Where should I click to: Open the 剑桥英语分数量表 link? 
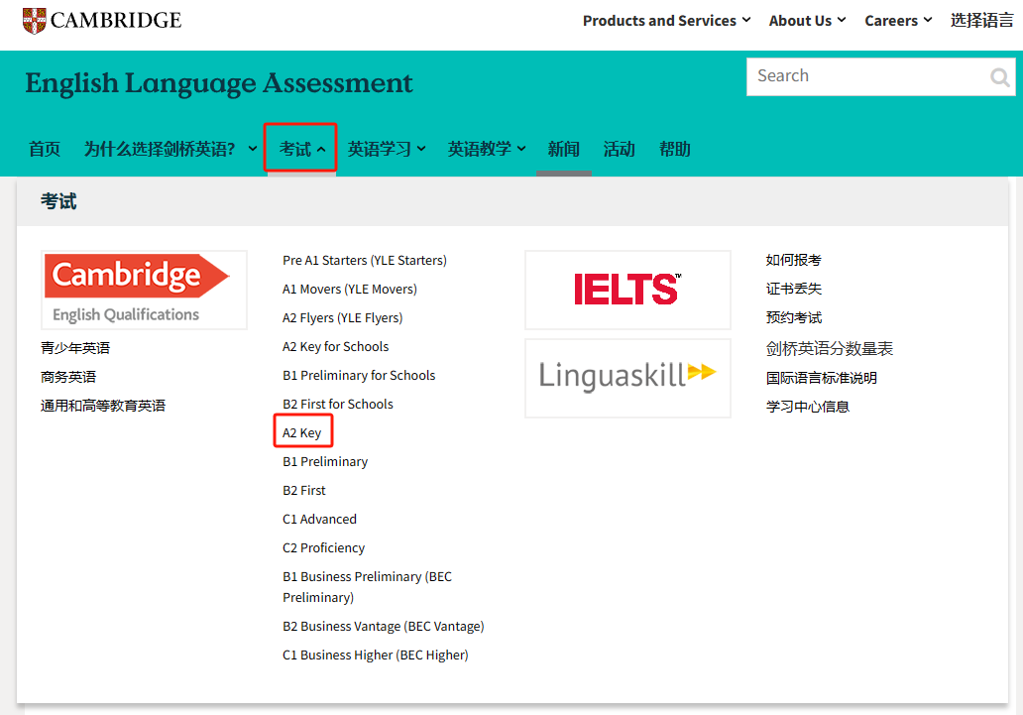point(830,349)
